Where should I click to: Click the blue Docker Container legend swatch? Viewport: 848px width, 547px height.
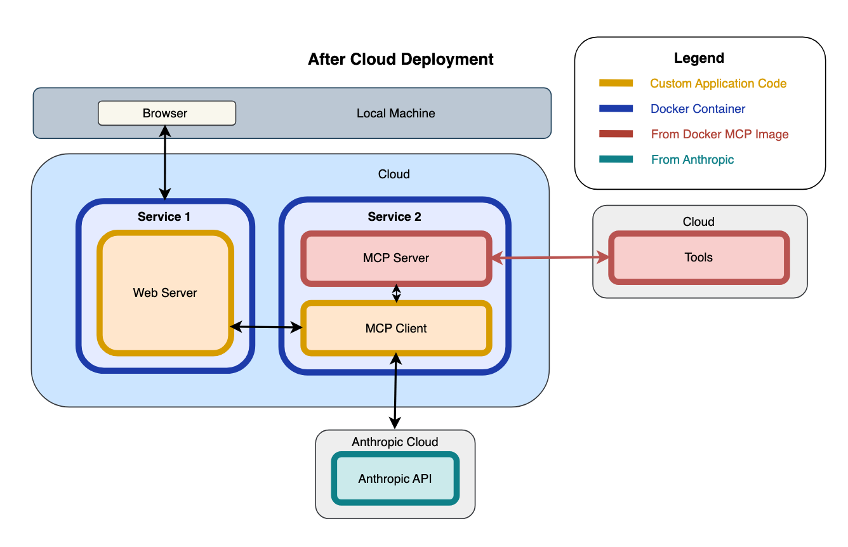tap(616, 109)
